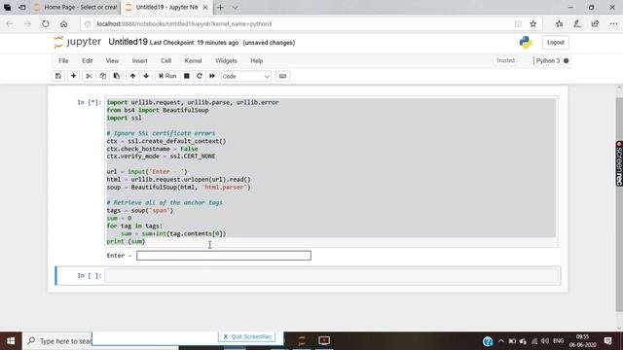Viewport: 623px width, 350px height.
Task: Click the Last Checkpoint text
Action: tap(195, 43)
